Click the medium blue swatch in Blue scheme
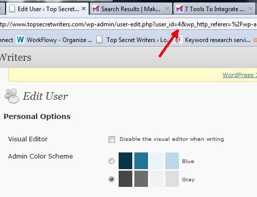The height and width of the screenshot is (197, 257). (141, 161)
